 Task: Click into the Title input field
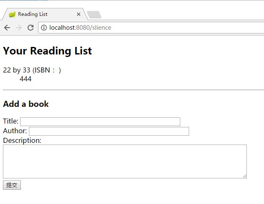[x=100, y=121]
